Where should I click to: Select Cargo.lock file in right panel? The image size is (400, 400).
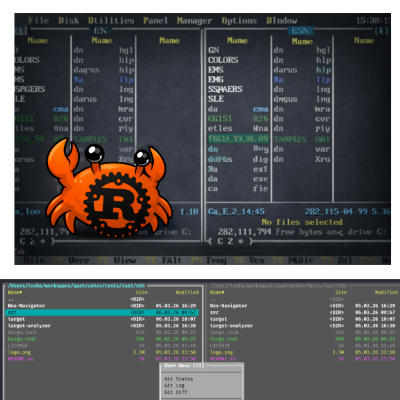click(x=303, y=332)
